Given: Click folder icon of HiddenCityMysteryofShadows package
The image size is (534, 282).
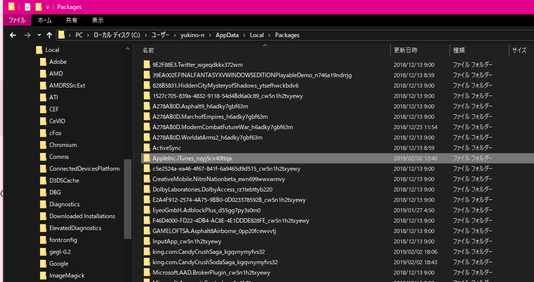Looking at the screenshot, I should coord(147,86).
